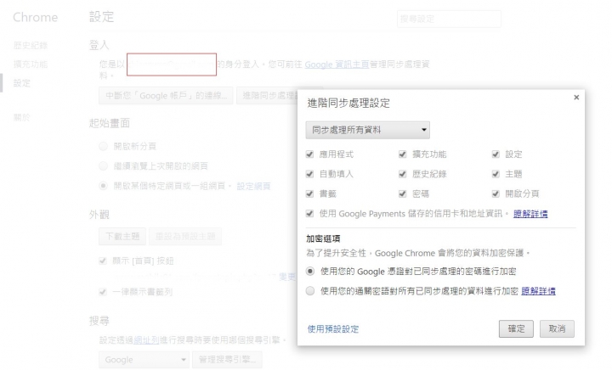This screenshot has height=370, width=612.
Task: Toggle the Google Payments credit card checkbox
Action: [x=310, y=214]
